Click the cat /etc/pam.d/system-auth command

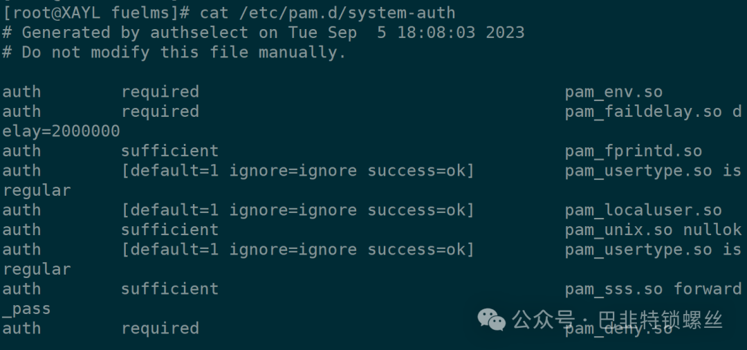tap(327, 12)
